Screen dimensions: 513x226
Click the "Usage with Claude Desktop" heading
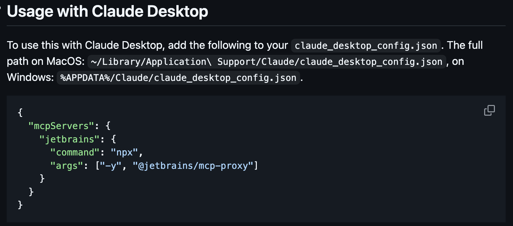click(x=107, y=11)
